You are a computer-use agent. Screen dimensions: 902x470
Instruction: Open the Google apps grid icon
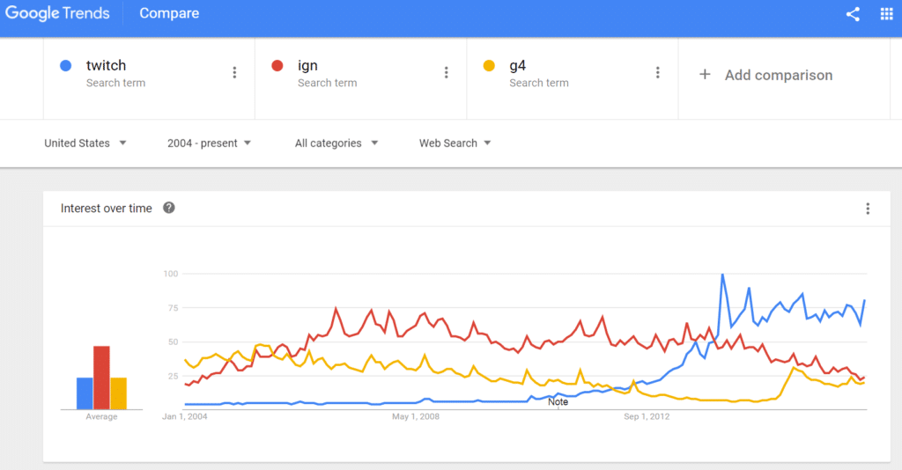886,14
